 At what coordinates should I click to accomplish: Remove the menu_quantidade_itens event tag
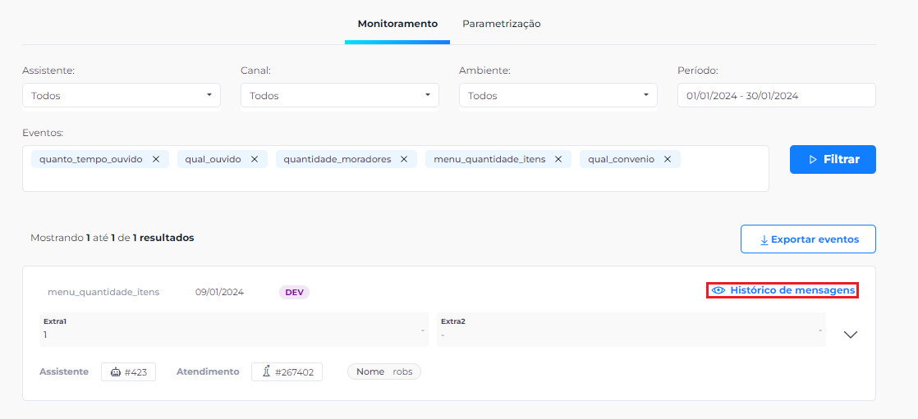coord(558,159)
